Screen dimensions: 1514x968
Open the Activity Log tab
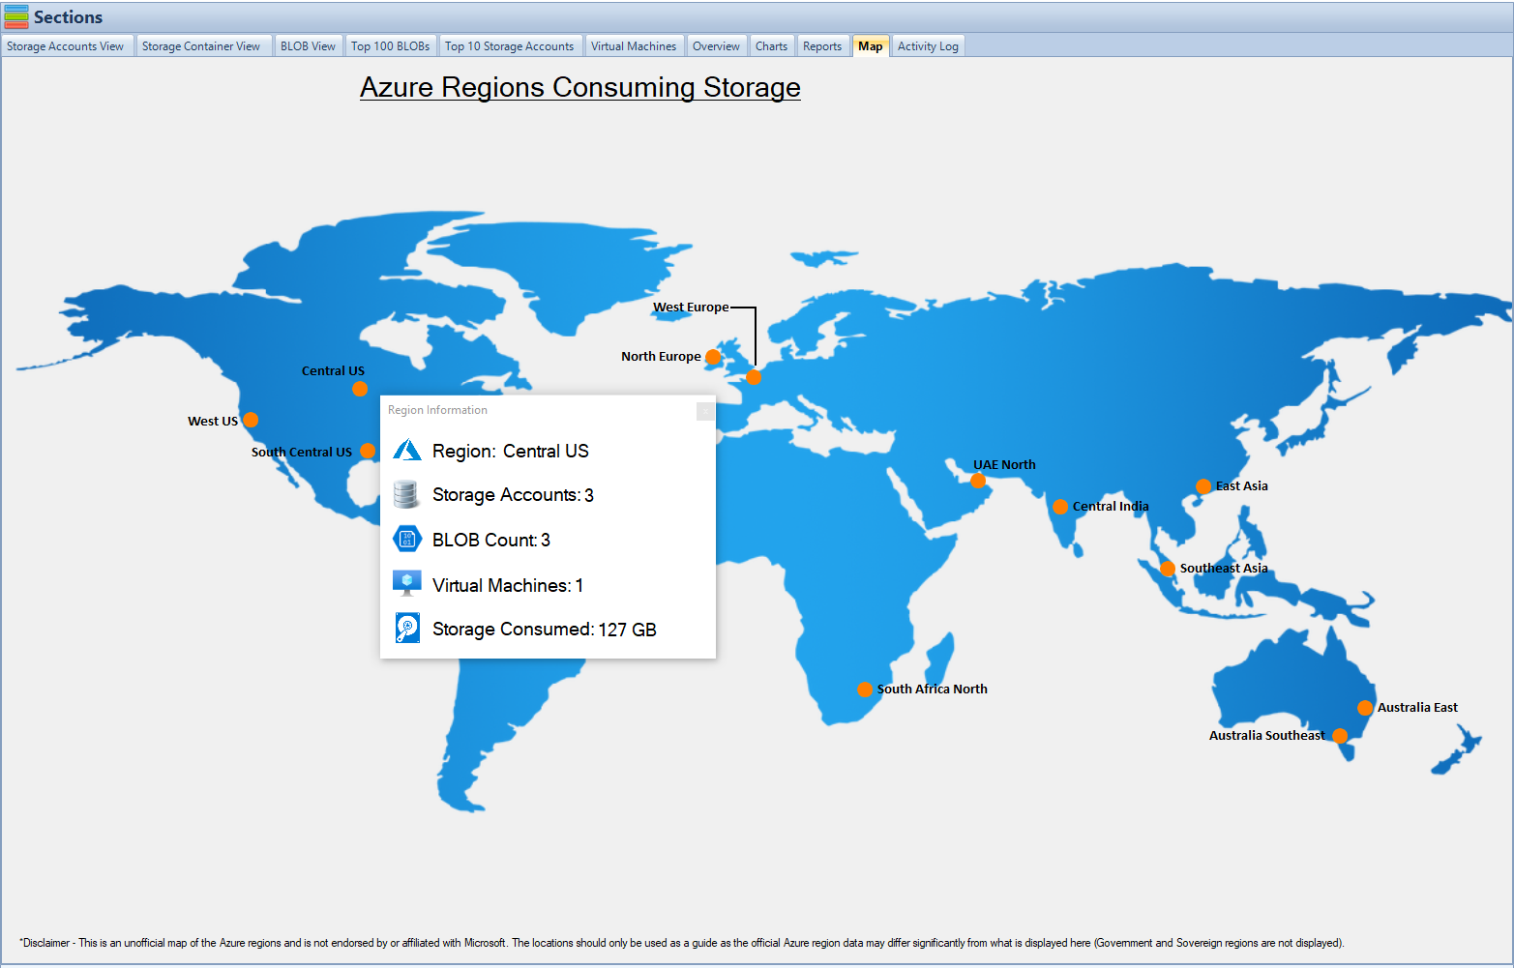coord(927,45)
